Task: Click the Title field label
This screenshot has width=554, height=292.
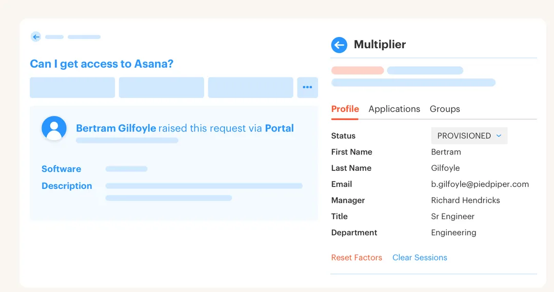Action: click(339, 217)
